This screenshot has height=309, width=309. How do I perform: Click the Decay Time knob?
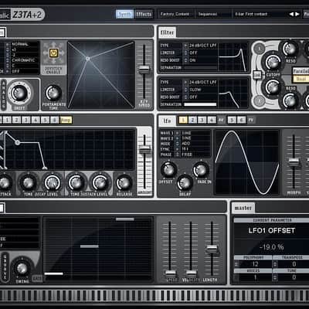click(x=28, y=183)
